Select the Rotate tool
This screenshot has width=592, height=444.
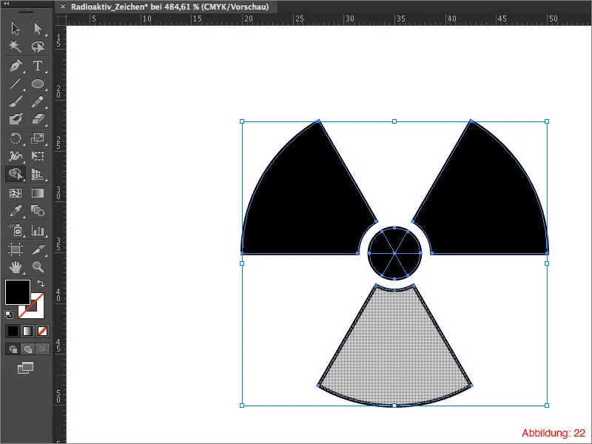pyautogui.click(x=16, y=138)
